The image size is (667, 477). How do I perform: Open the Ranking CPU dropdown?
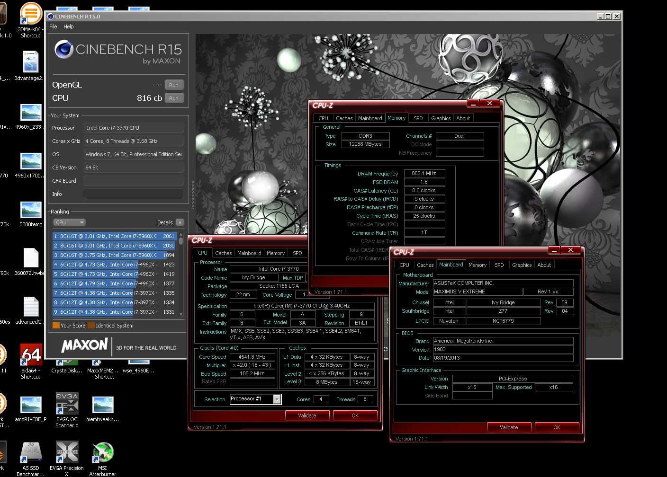pos(69,222)
